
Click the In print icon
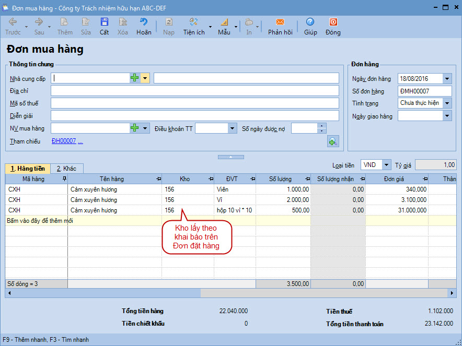click(x=249, y=26)
